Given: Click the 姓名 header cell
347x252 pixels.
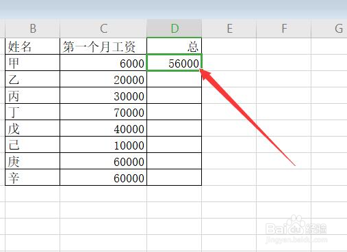Looking at the screenshot, I should pos(32,46).
